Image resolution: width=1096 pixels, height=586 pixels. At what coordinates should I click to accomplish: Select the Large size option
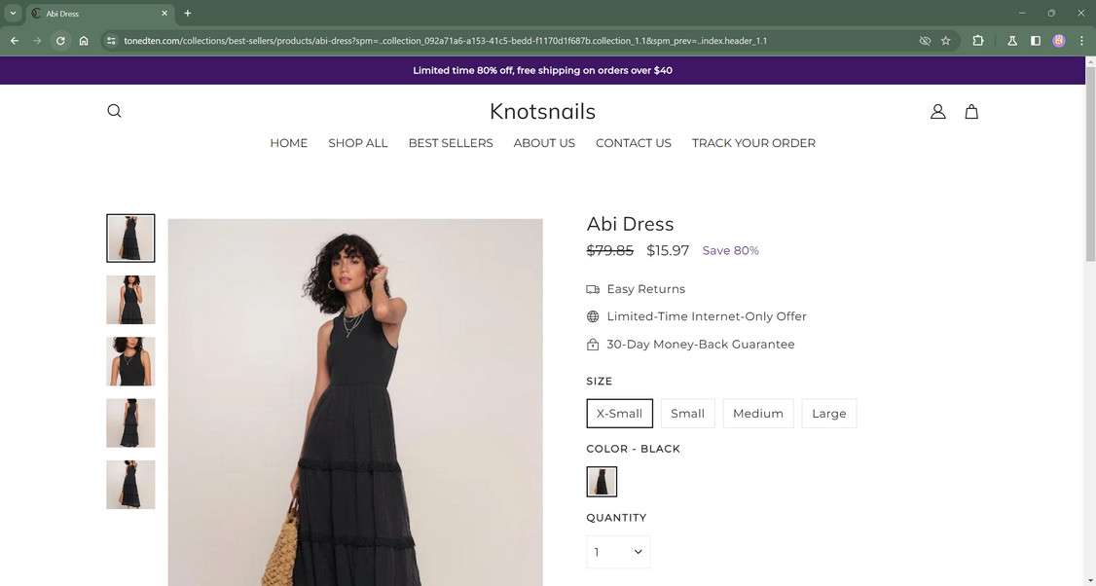pos(828,413)
